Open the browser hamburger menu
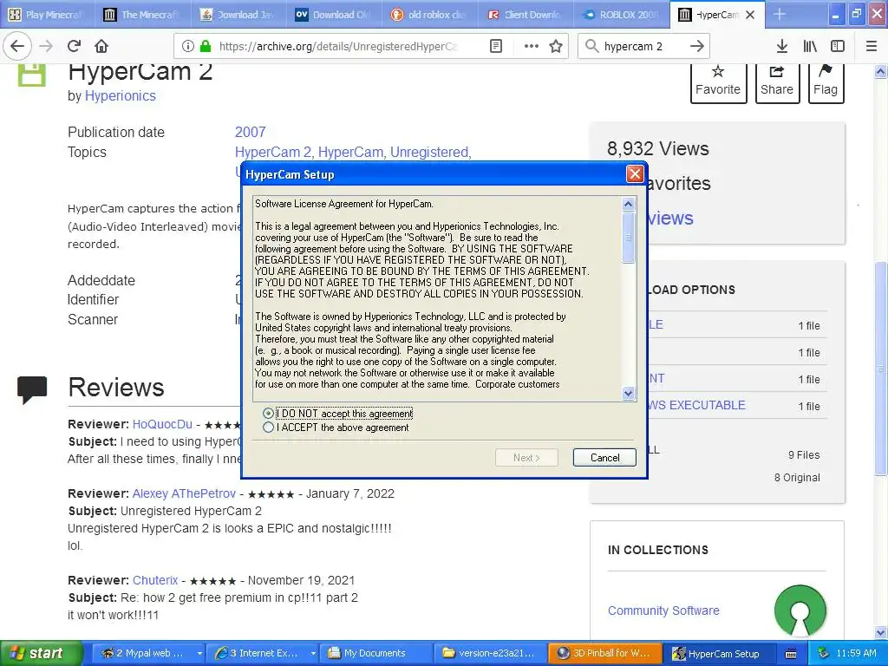The image size is (888, 666). 872,46
